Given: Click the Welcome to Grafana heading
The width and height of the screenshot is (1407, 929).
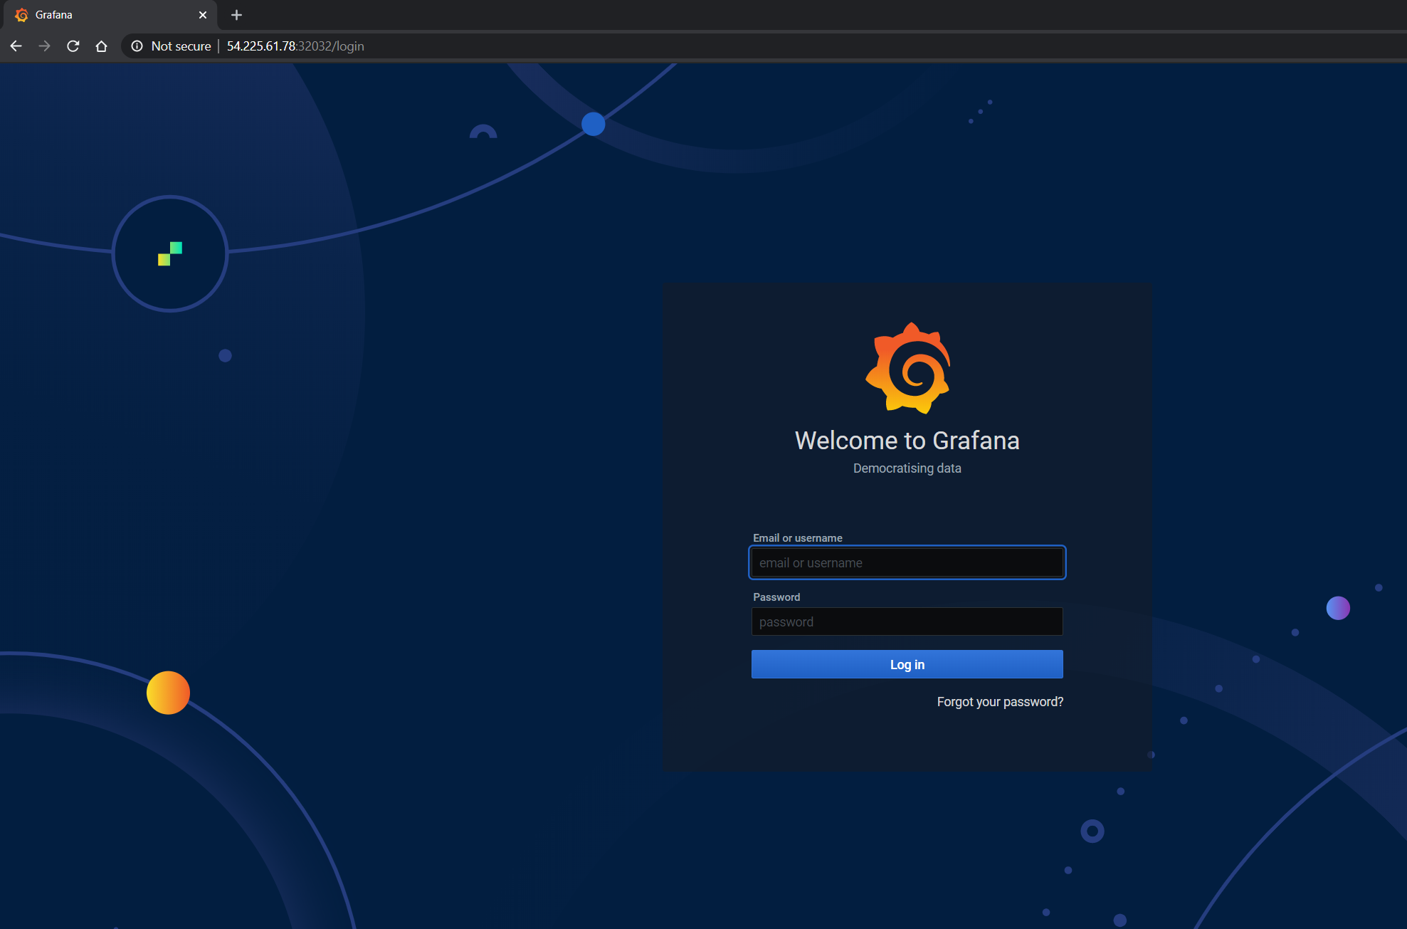Looking at the screenshot, I should 907,441.
